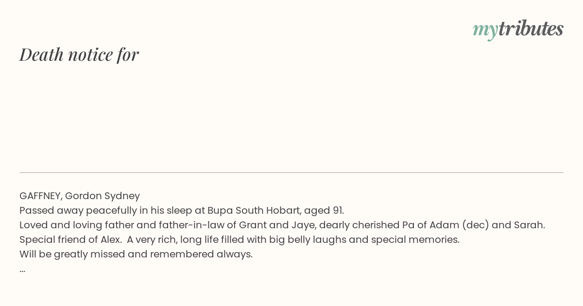Select the name GAFFNEY, Gordon Sydney
This screenshot has height=306, width=583.
point(80,196)
